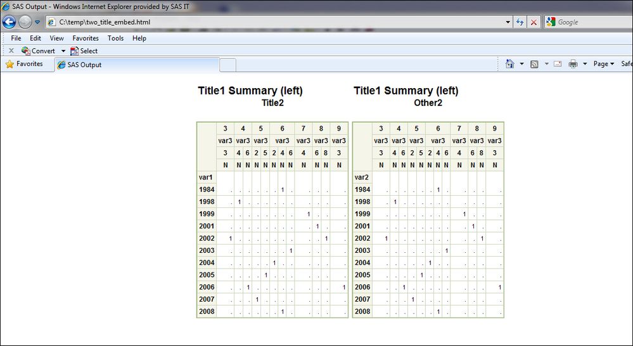
Task: Expand the address bar history dropdown
Action: pyautogui.click(x=508, y=22)
